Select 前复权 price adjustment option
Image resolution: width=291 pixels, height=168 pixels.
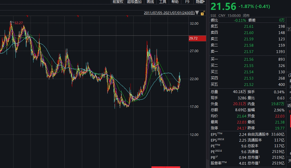click(x=118, y=2)
